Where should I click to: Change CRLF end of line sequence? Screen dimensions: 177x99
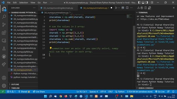[x=110, y=92]
